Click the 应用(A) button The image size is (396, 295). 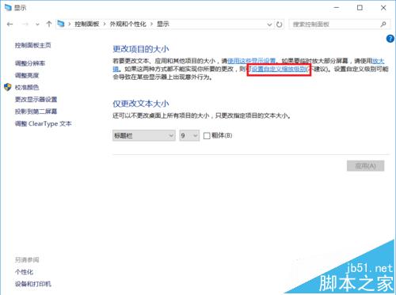pos(365,166)
